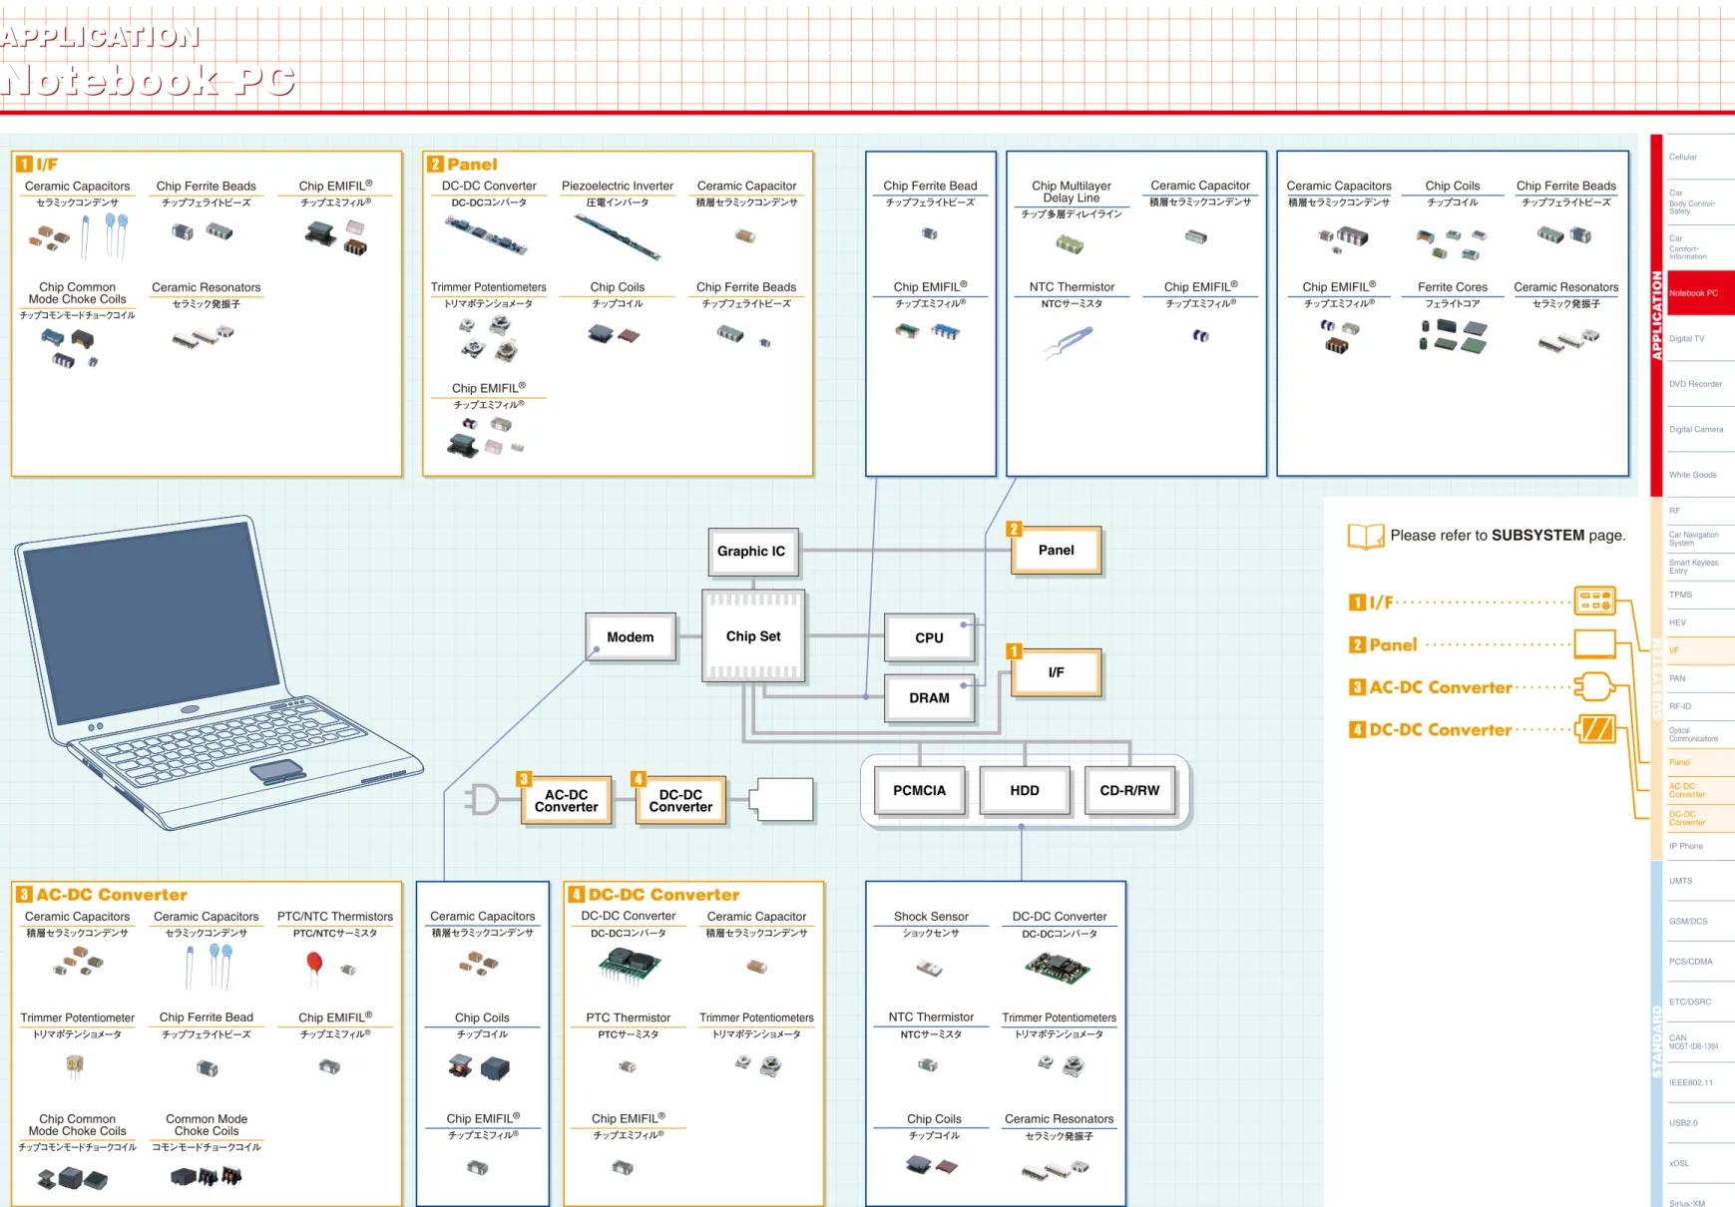
Task: Select the CPU block
Action: pos(929,637)
